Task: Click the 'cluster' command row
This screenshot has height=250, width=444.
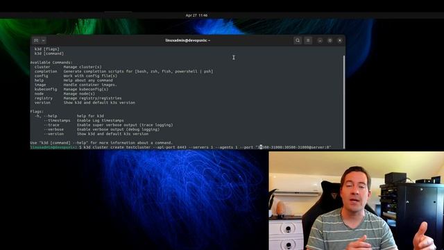Action: 68,67
